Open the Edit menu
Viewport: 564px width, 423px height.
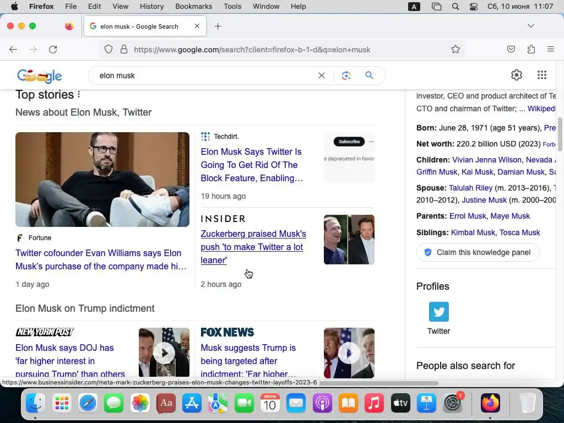[94, 7]
